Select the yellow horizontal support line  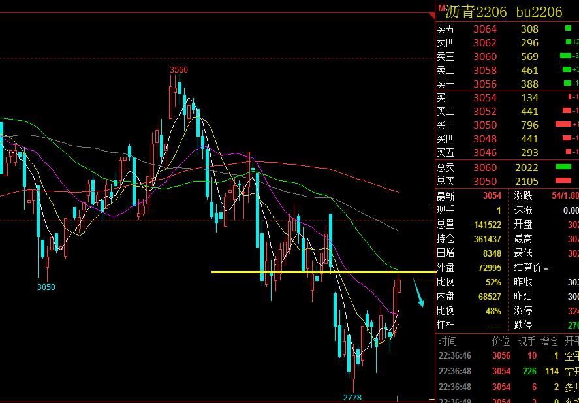pos(324,272)
